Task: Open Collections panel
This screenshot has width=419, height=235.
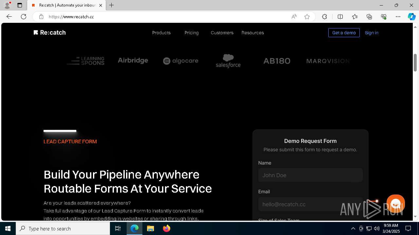Action: [369, 17]
